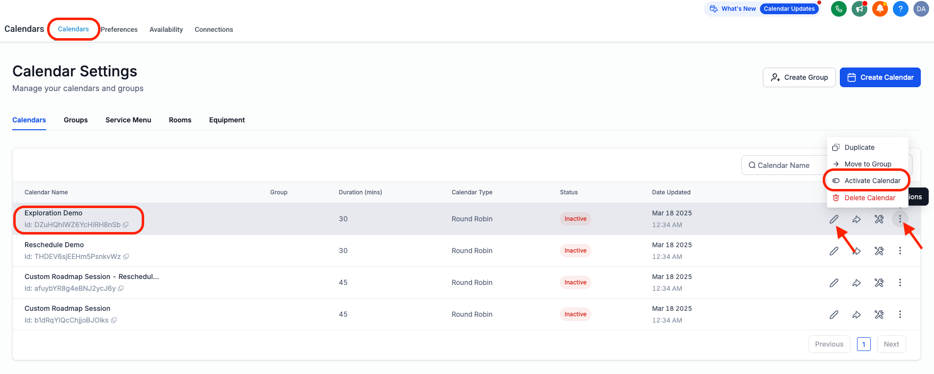Select Activate Calendar from the menu

872,181
